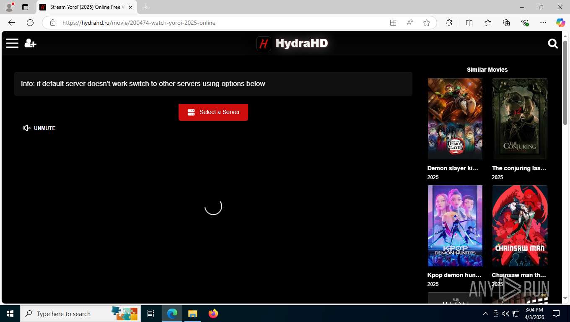Open the HydraHD site search
570x322 pixels.
(x=553, y=44)
